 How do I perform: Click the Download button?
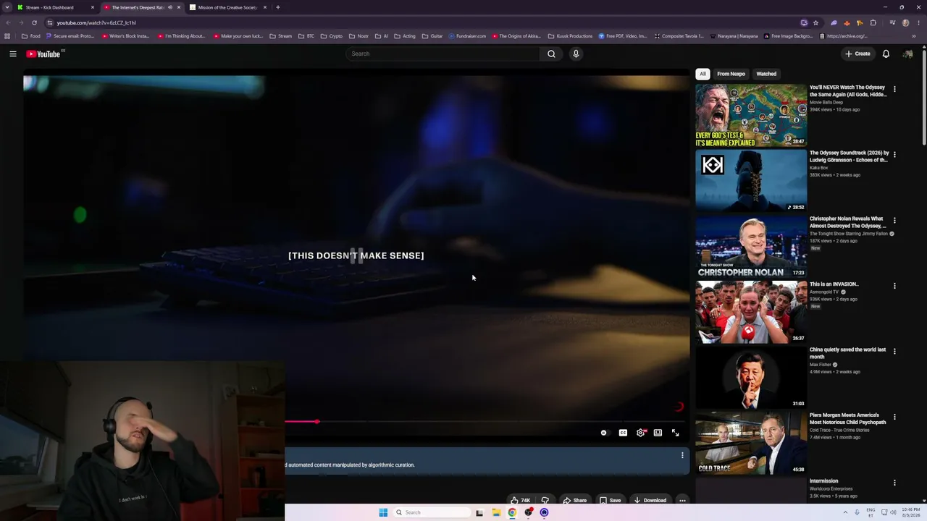pos(650,500)
